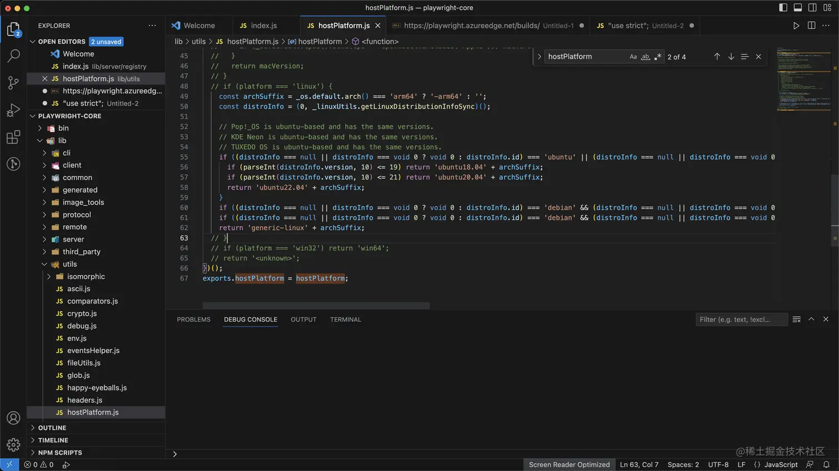Open the Manage gear icon
The height and width of the screenshot is (471, 839).
[x=13, y=444]
